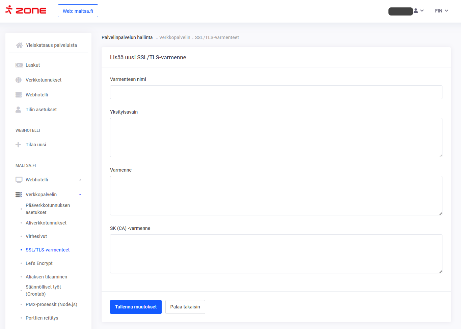Click the Webhotelli server icon in top sidebar

[x=19, y=95]
